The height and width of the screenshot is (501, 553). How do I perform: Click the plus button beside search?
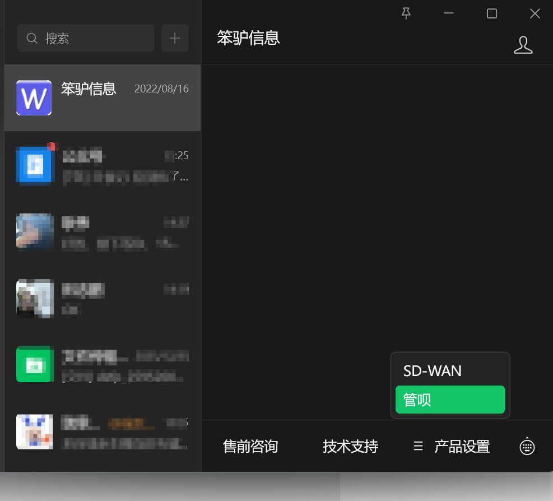[x=175, y=38]
